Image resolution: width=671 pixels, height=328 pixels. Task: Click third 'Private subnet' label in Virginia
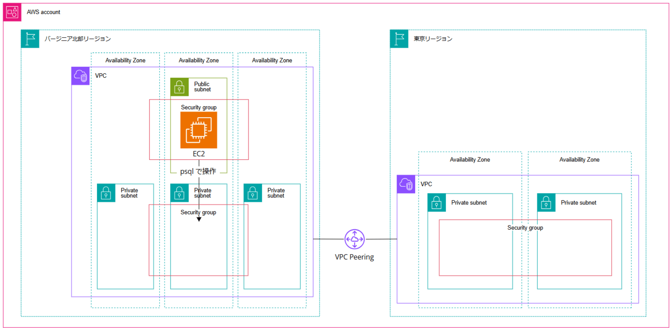pyautogui.click(x=276, y=193)
